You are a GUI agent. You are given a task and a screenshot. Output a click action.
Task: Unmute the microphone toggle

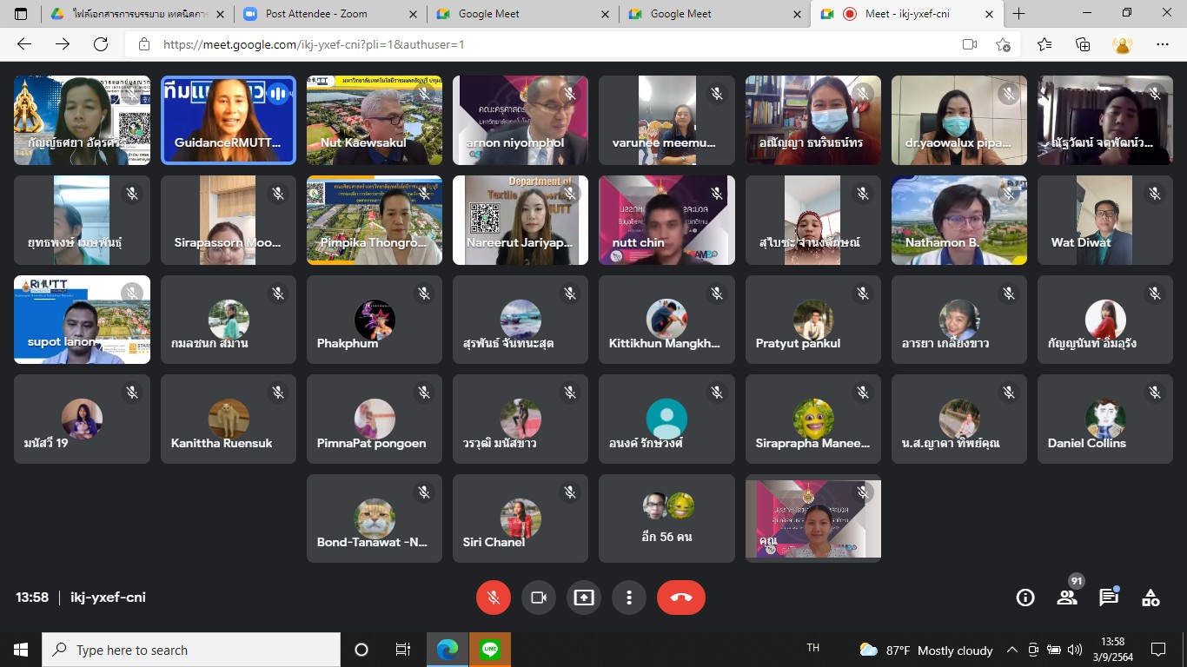pos(494,598)
